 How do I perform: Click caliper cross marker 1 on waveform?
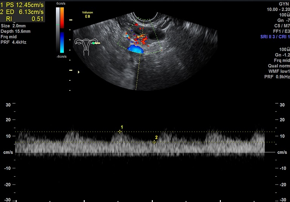coord(120,132)
